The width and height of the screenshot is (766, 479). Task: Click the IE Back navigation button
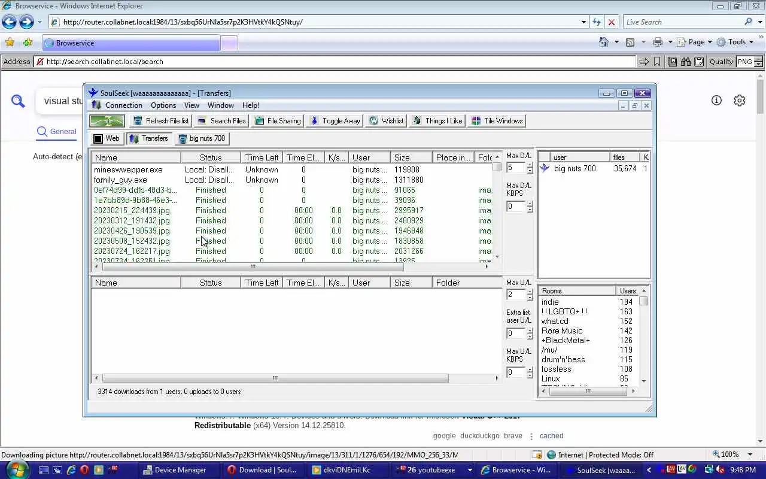(9, 22)
